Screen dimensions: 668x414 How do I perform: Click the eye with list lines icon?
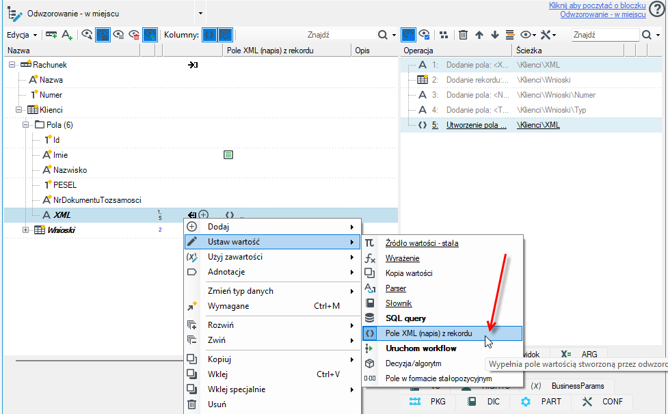coord(118,35)
